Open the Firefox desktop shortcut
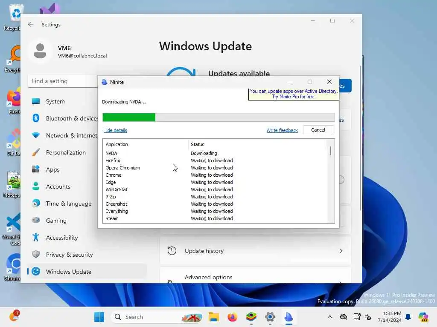Viewport: 437px width, 327px height. pyautogui.click(x=13, y=100)
